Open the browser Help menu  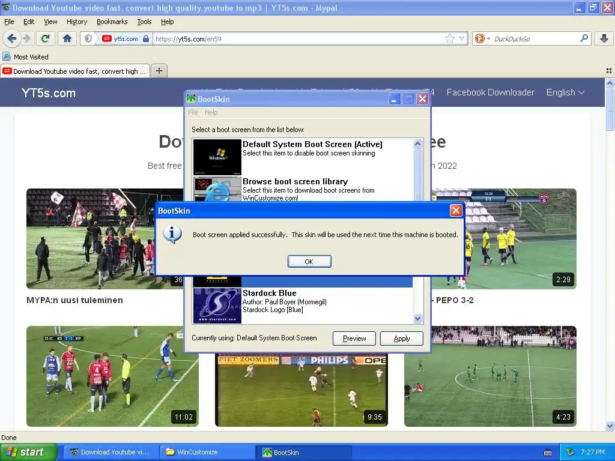(x=167, y=22)
